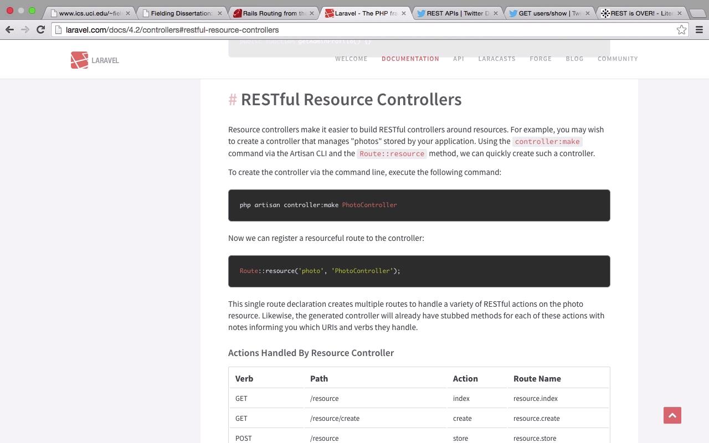Click the inline Route::resource code snippet
Viewport: 709px width, 443px height.
[392, 154]
